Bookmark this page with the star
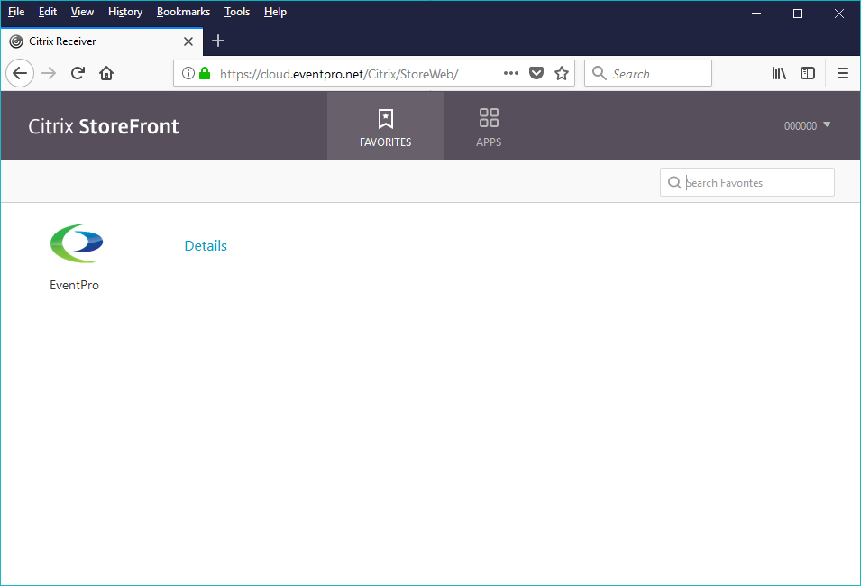861x586 pixels. (x=561, y=73)
